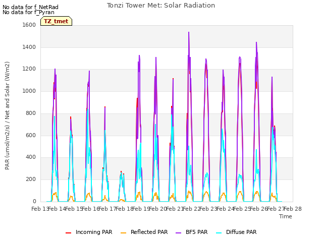Click the 1200 y-axis tick value

click(x=29, y=69)
